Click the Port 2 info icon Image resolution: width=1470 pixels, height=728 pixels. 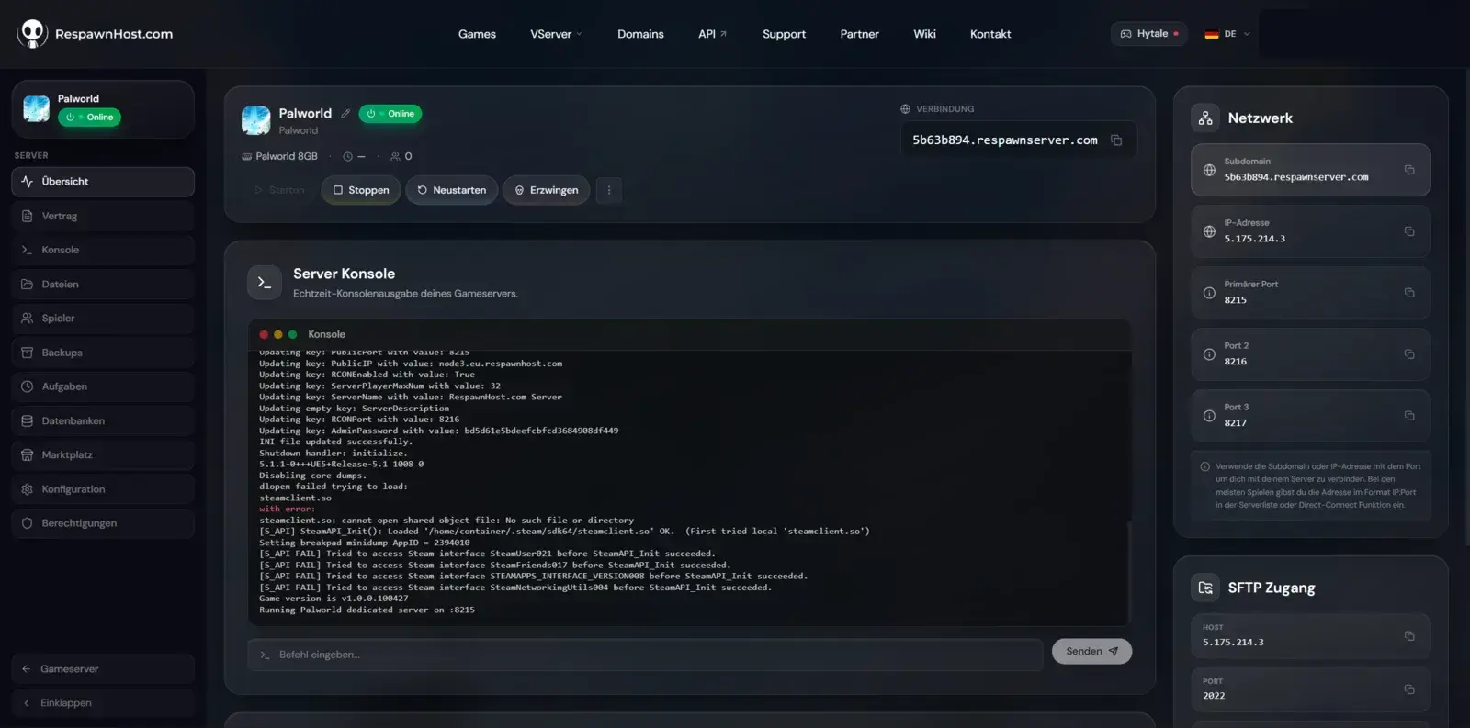(x=1209, y=354)
